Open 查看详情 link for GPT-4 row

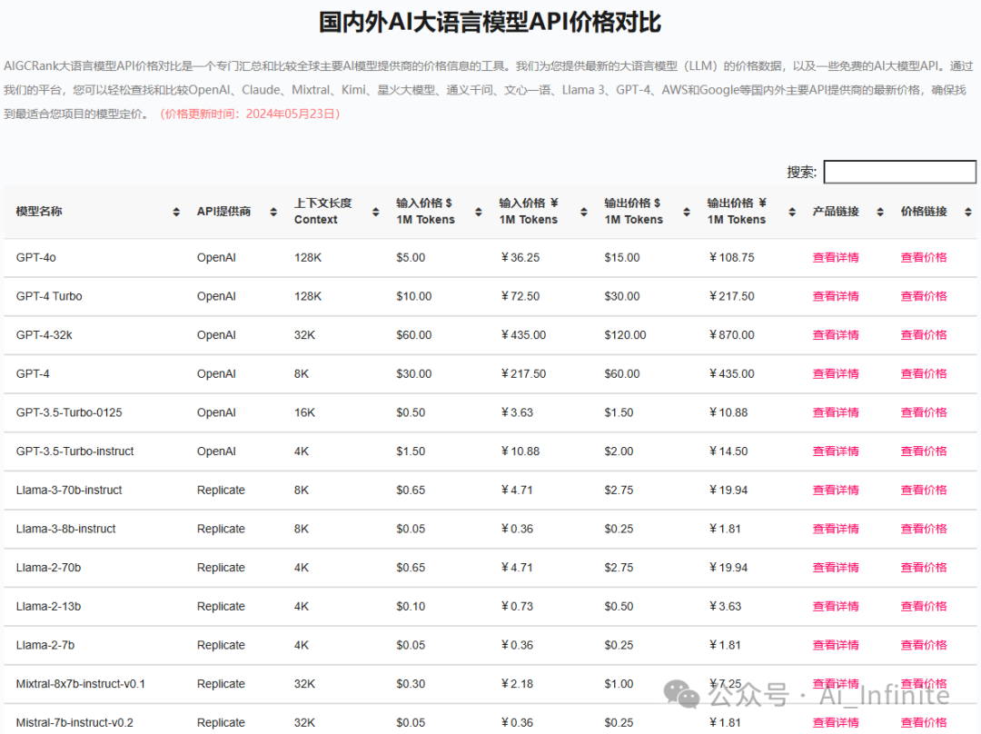pyautogui.click(x=836, y=373)
